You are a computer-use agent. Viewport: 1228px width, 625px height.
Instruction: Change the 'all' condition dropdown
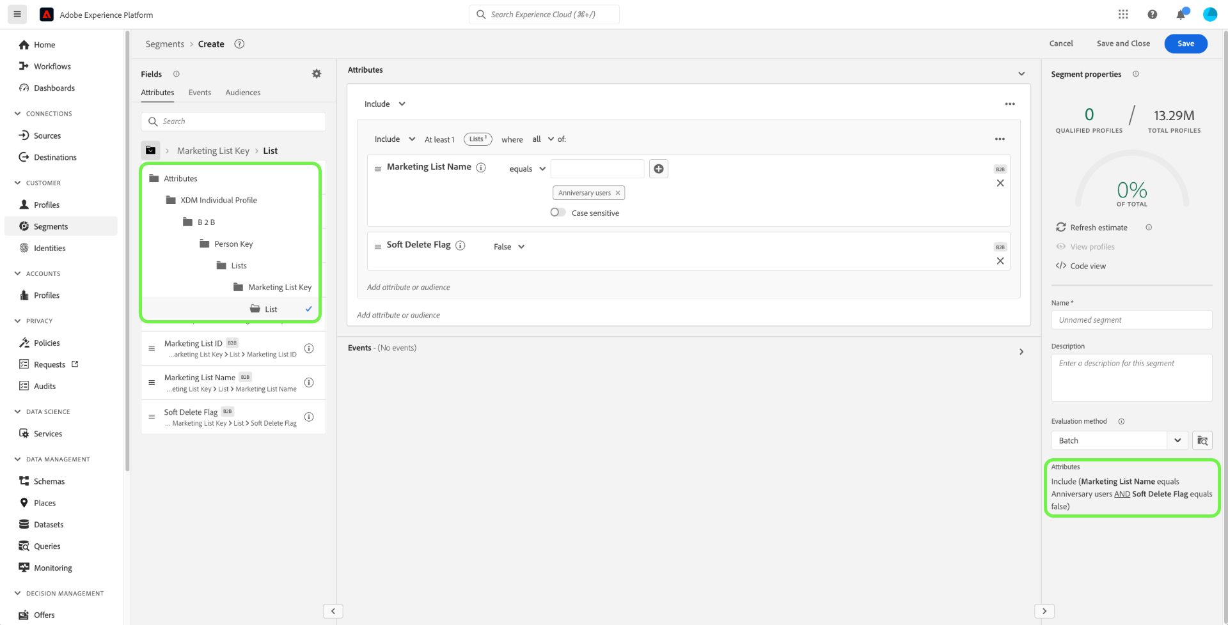[x=543, y=139]
